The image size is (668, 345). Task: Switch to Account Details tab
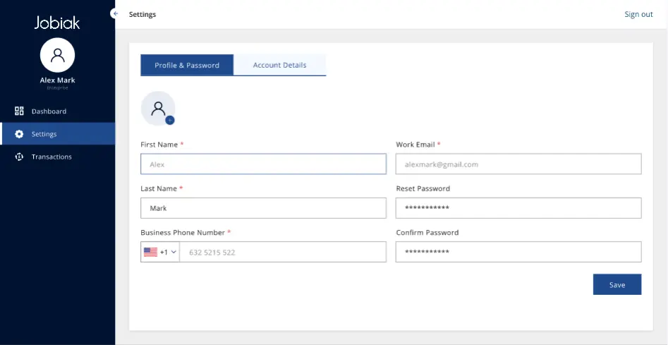[279, 65]
